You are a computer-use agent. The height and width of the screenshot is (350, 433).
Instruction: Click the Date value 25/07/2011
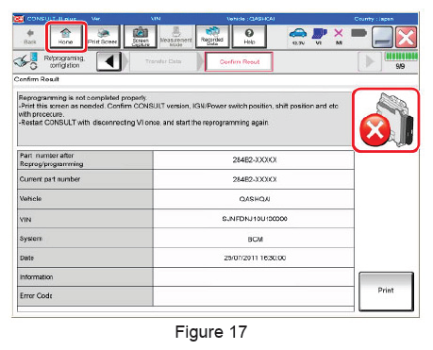255,258
